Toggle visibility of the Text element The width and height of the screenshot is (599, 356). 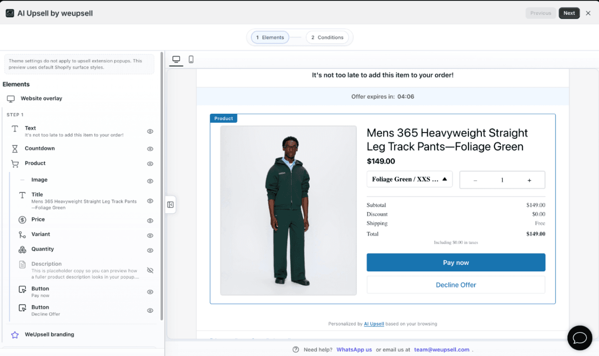pos(150,131)
